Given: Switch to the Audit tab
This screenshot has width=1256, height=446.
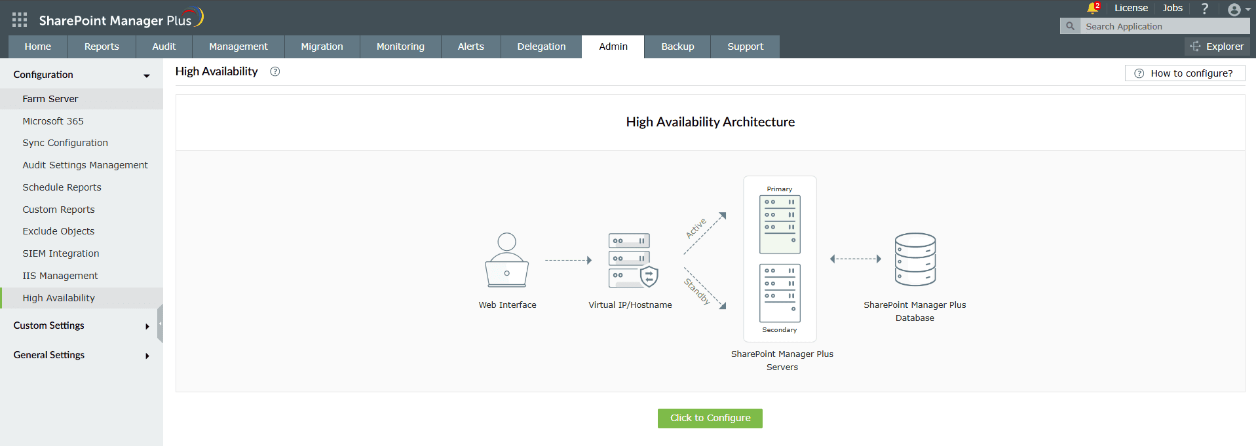Looking at the screenshot, I should tap(164, 46).
